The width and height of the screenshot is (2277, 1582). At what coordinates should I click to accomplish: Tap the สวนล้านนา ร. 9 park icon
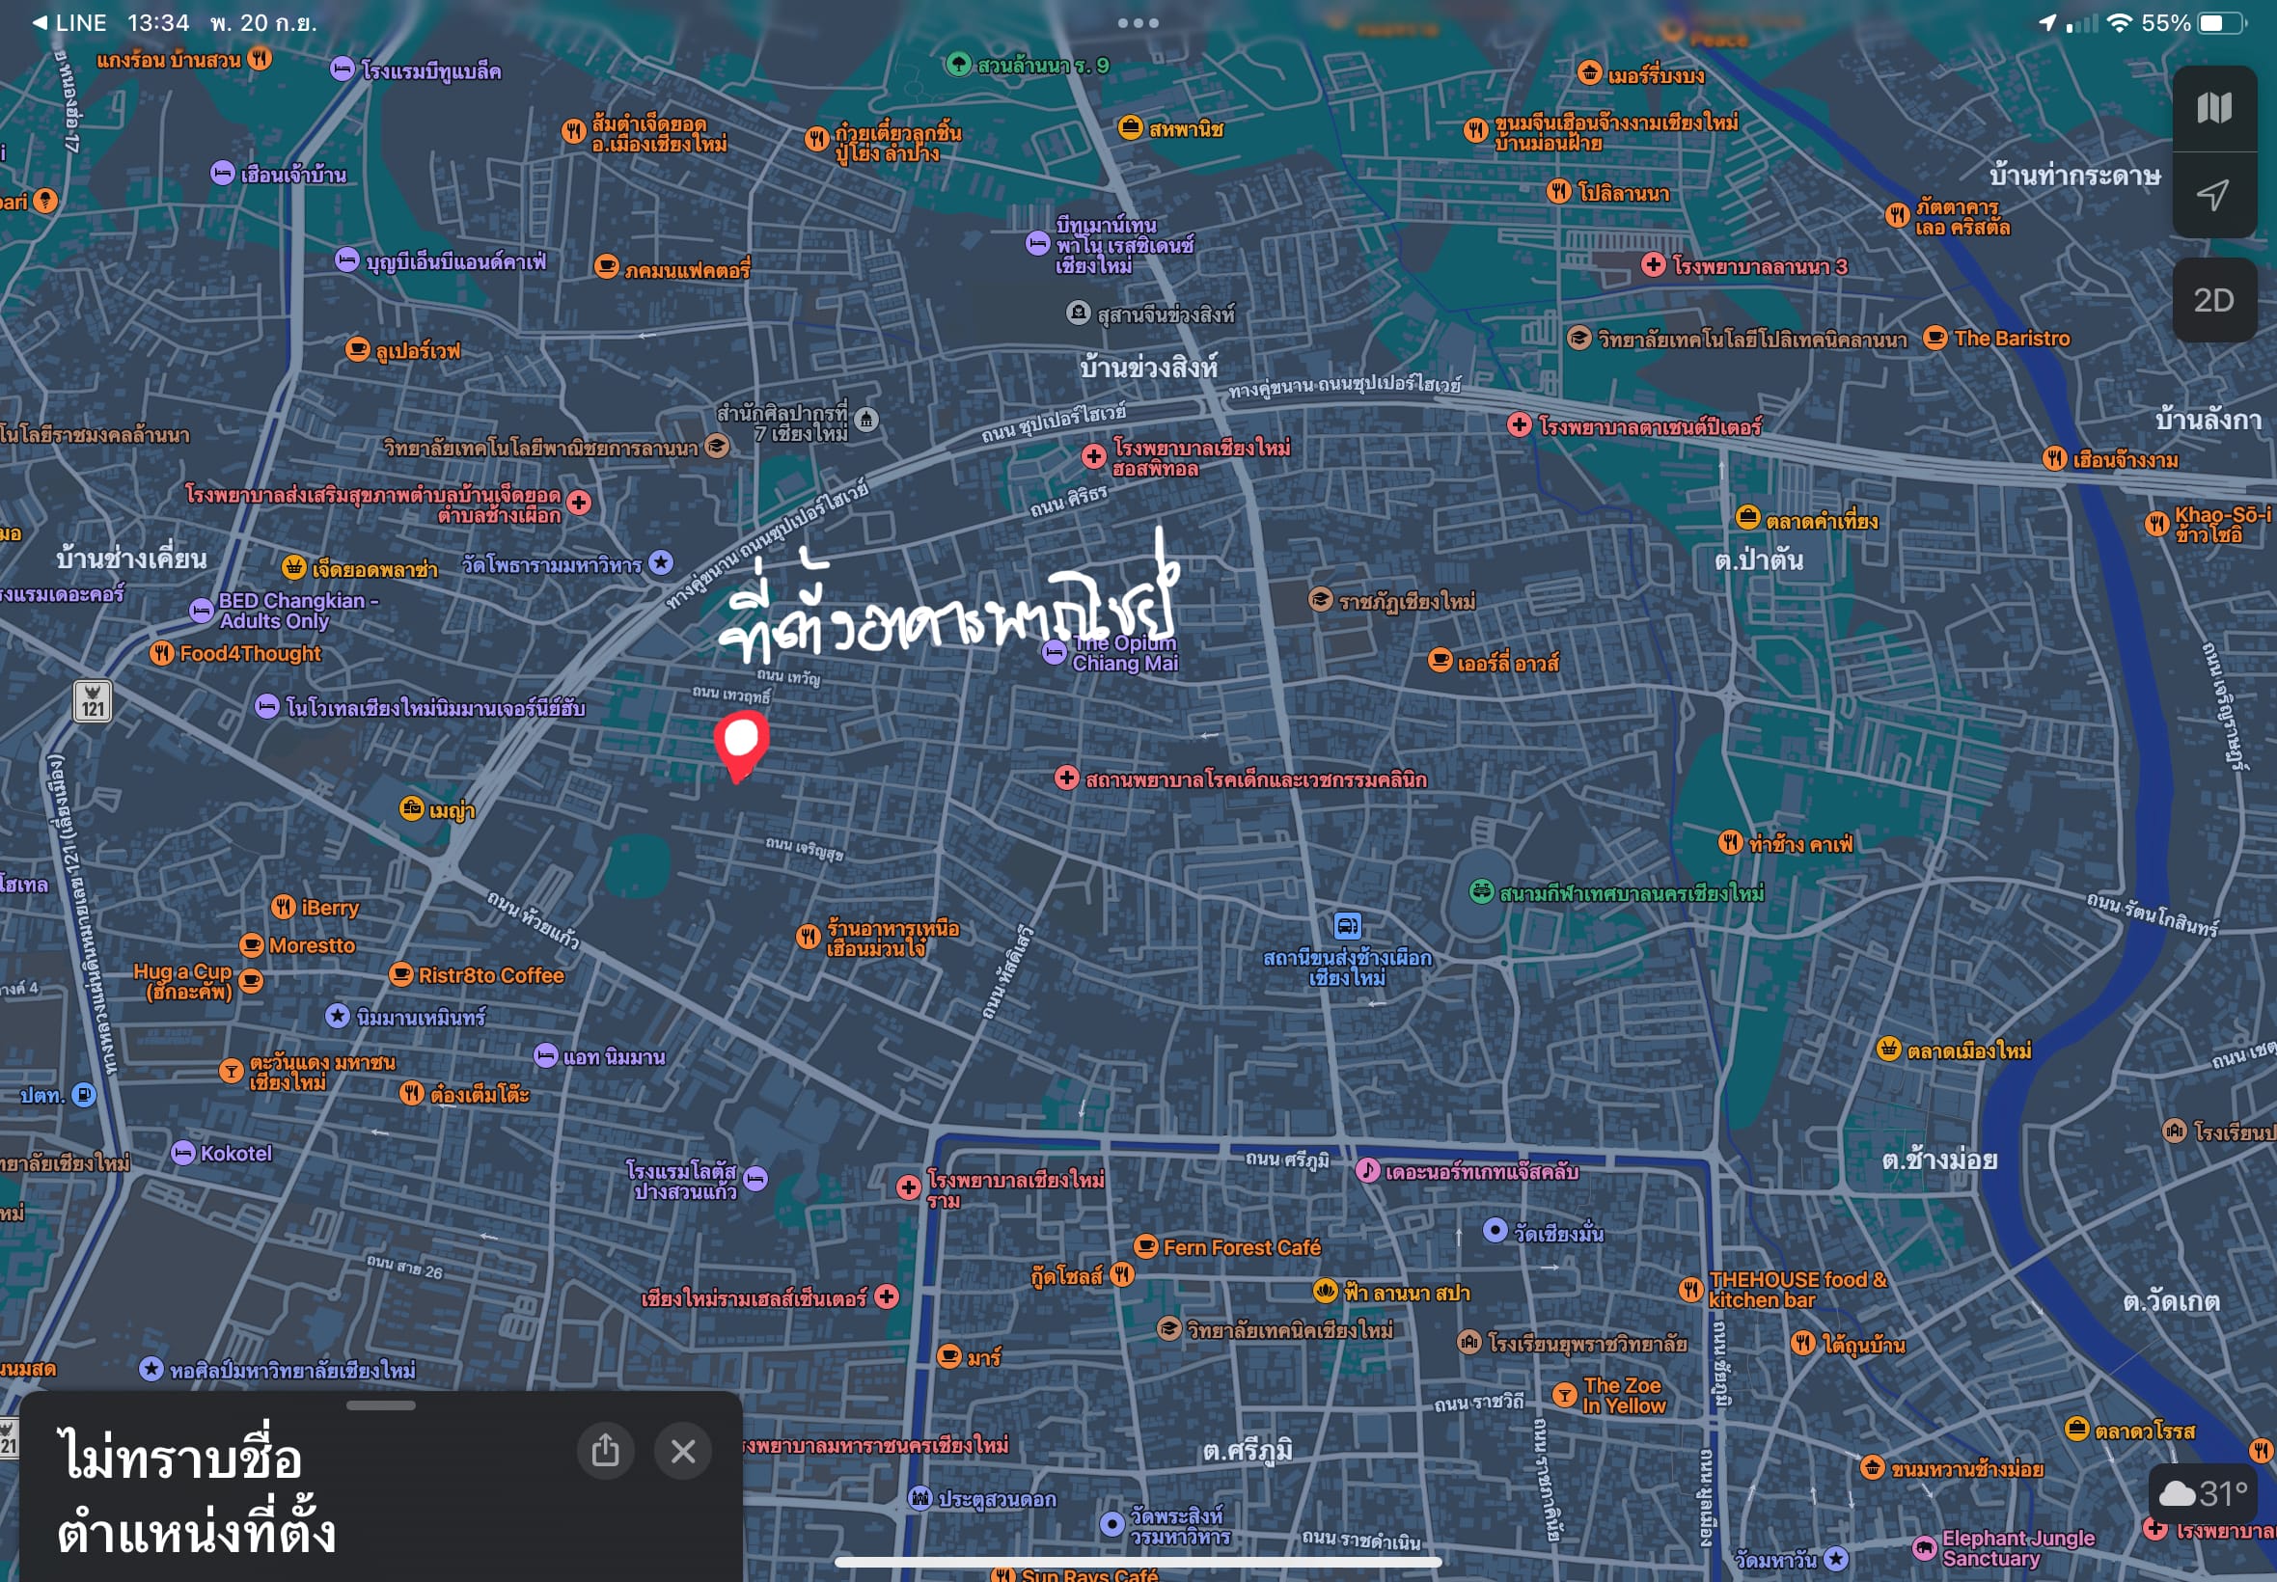pyautogui.click(x=957, y=65)
